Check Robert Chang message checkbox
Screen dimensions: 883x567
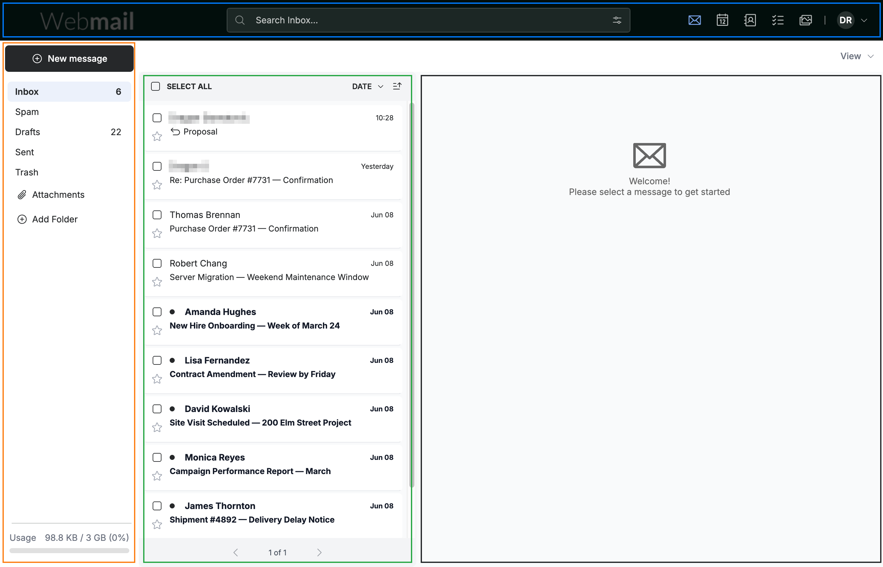click(157, 263)
